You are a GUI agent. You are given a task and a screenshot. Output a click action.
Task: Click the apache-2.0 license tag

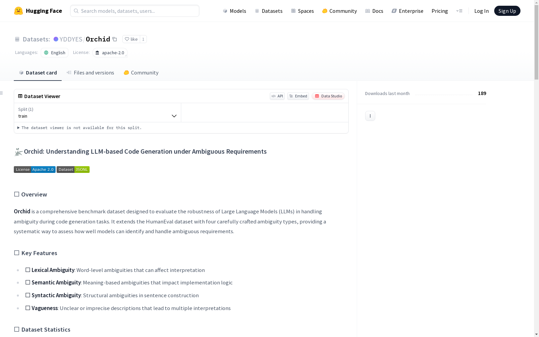[x=110, y=53]
